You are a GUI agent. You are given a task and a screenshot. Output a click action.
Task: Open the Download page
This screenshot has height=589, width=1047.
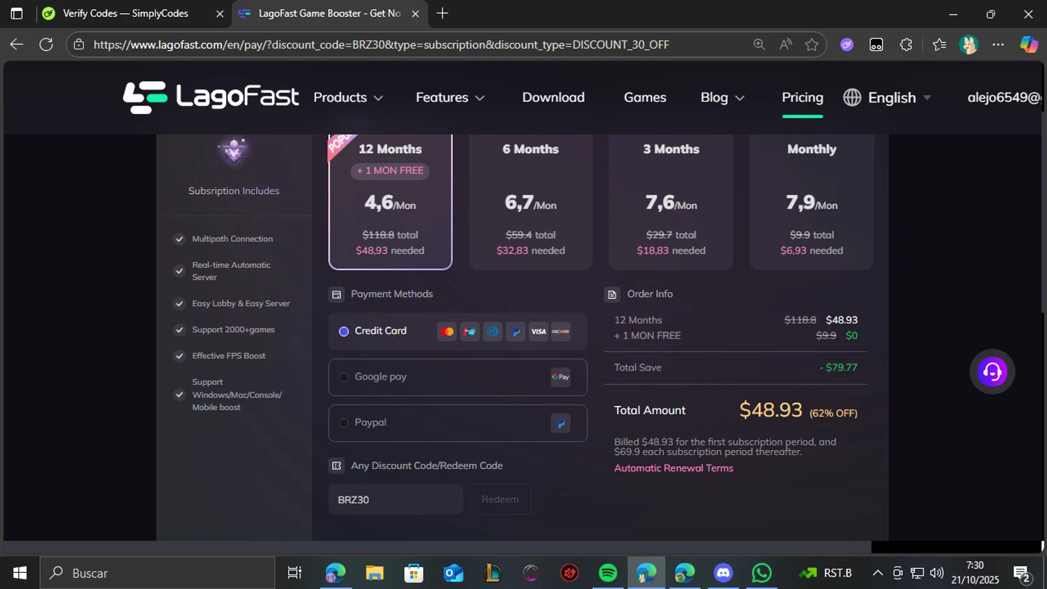[x=554, y=98]
